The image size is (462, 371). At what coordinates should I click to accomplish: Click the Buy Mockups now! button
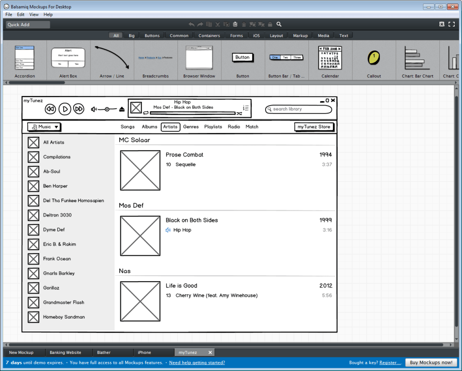tap(431, 362)
